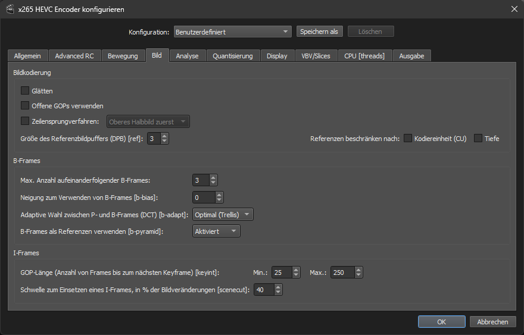Increase the keyint Min. value
This screenshot has height=335, width=524.
point(296,270)
